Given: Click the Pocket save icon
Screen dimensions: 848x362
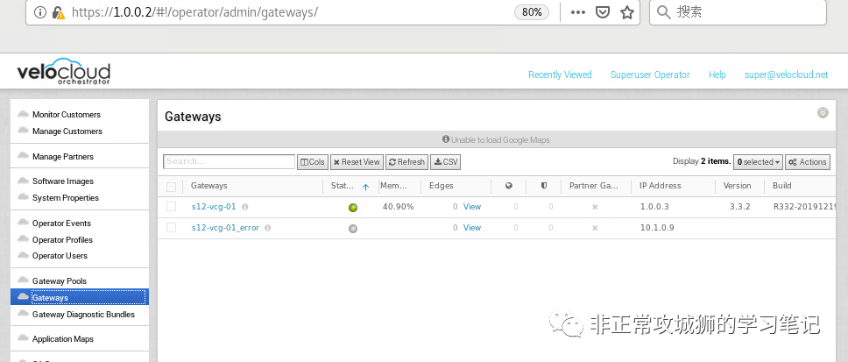Looking at the screenshot, I should click(603, 12).
